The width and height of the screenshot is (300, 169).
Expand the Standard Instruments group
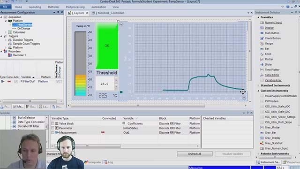click(258, 85)
